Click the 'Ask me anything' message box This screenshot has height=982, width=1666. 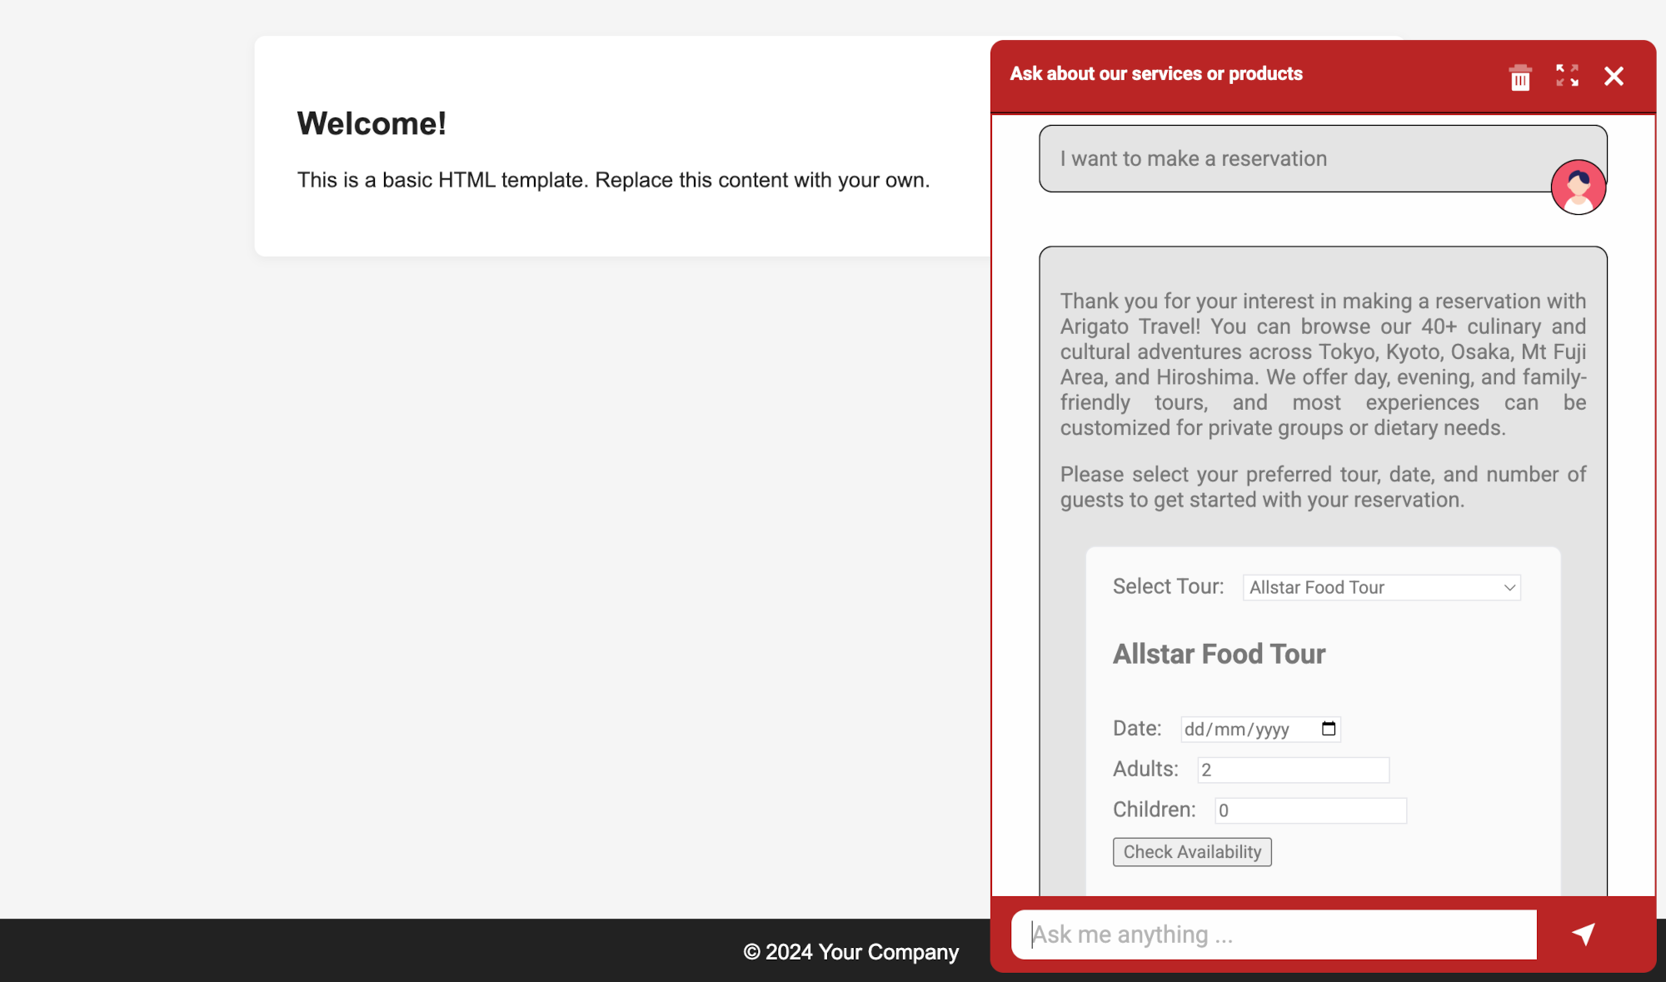1274,935
